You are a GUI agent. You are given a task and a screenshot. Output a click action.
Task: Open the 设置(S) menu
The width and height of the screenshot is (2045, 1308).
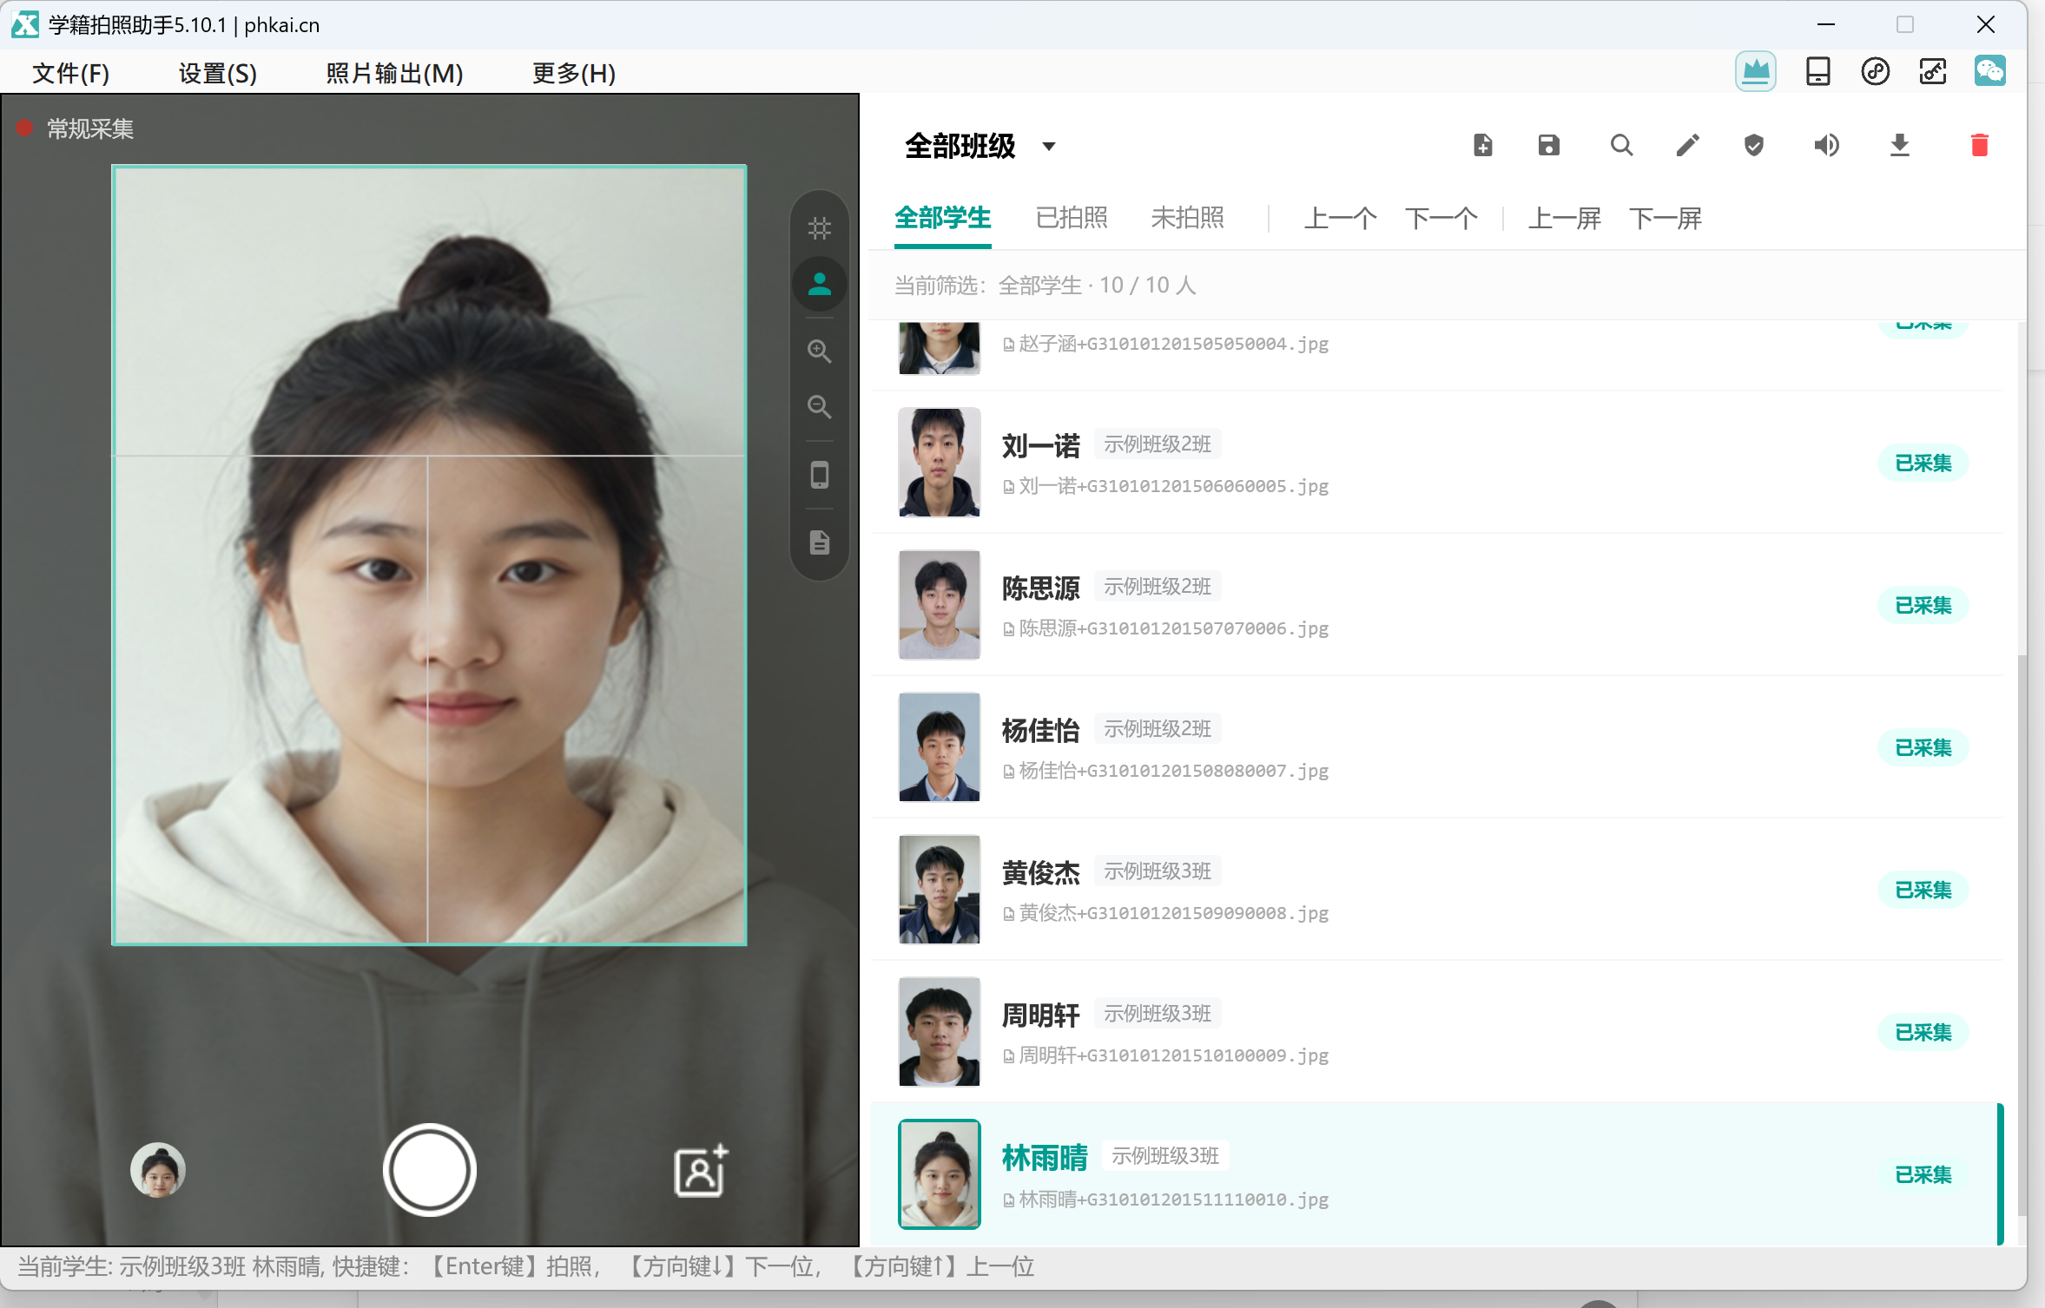point(217,73)
